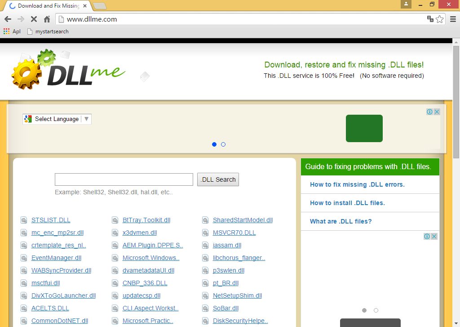Open the ACELTS.DLL link
The width and height of the screenshot is (460, 327).
[50, 309]
